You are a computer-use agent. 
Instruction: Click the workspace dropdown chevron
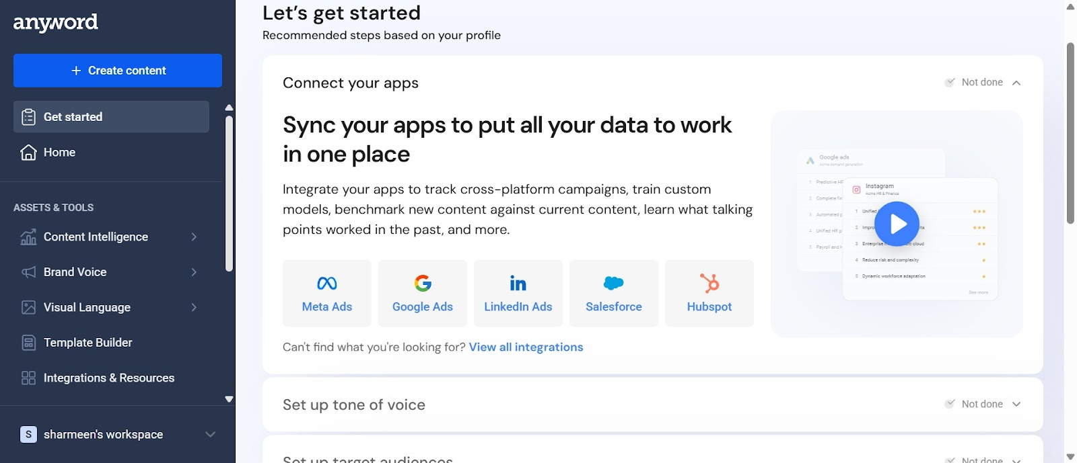210,434
